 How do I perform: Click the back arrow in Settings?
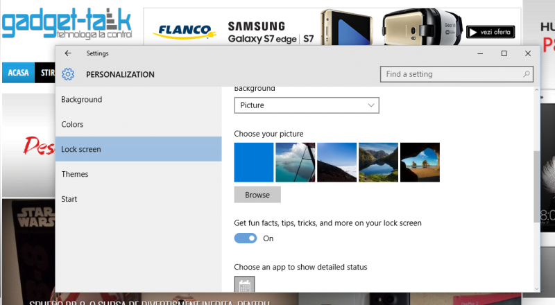[x=68, y=53]
